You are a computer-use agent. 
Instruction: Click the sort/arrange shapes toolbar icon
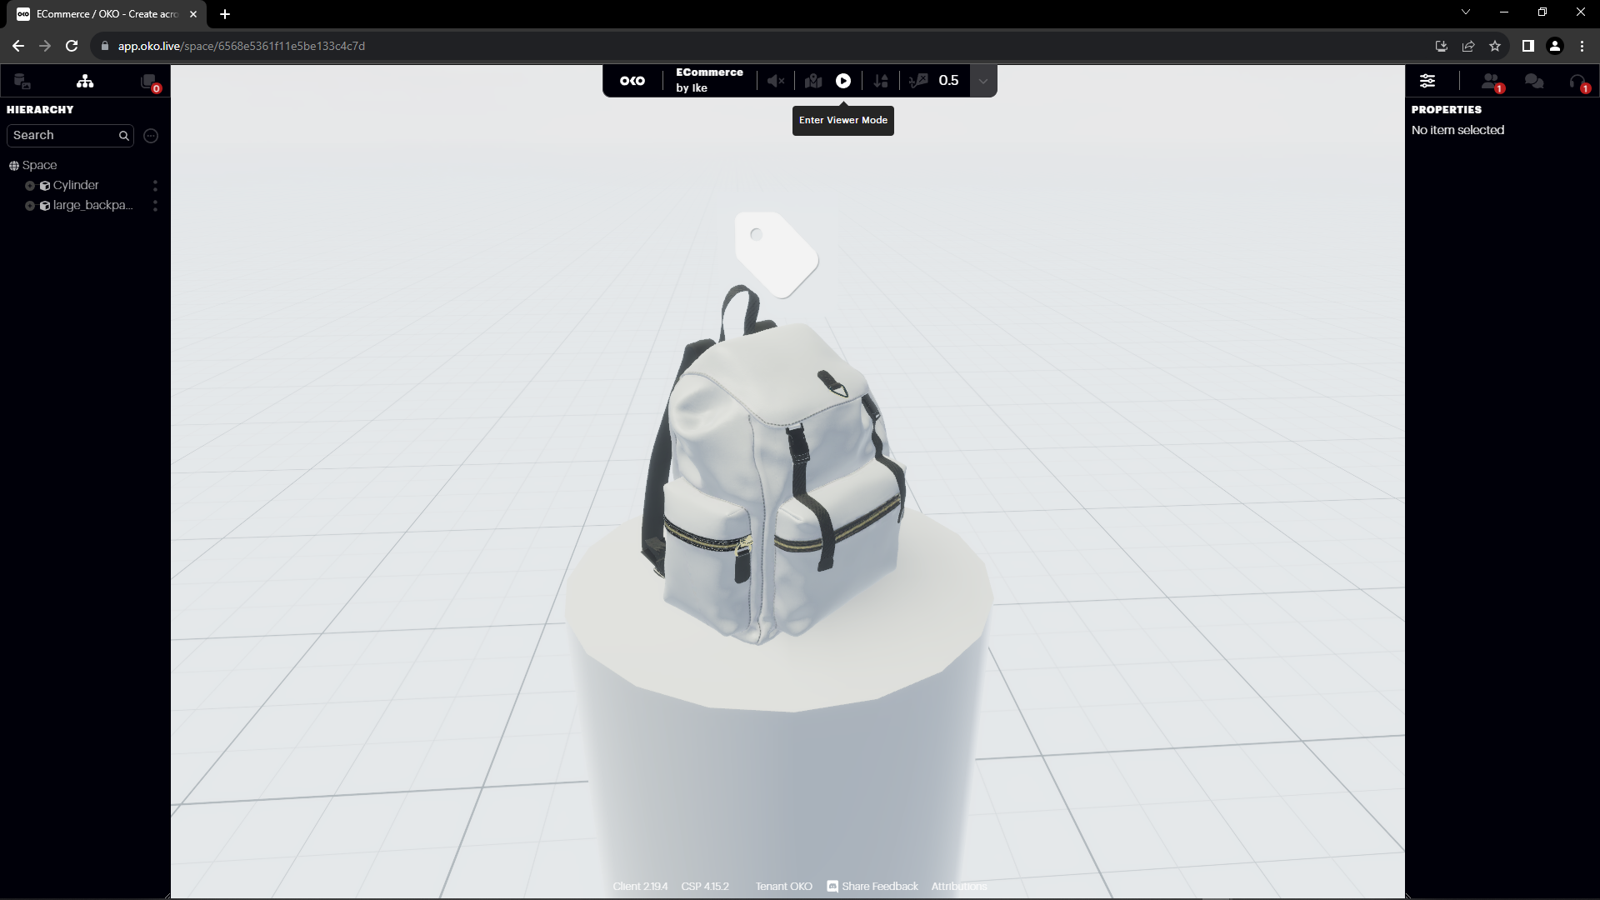pos(881,81)
